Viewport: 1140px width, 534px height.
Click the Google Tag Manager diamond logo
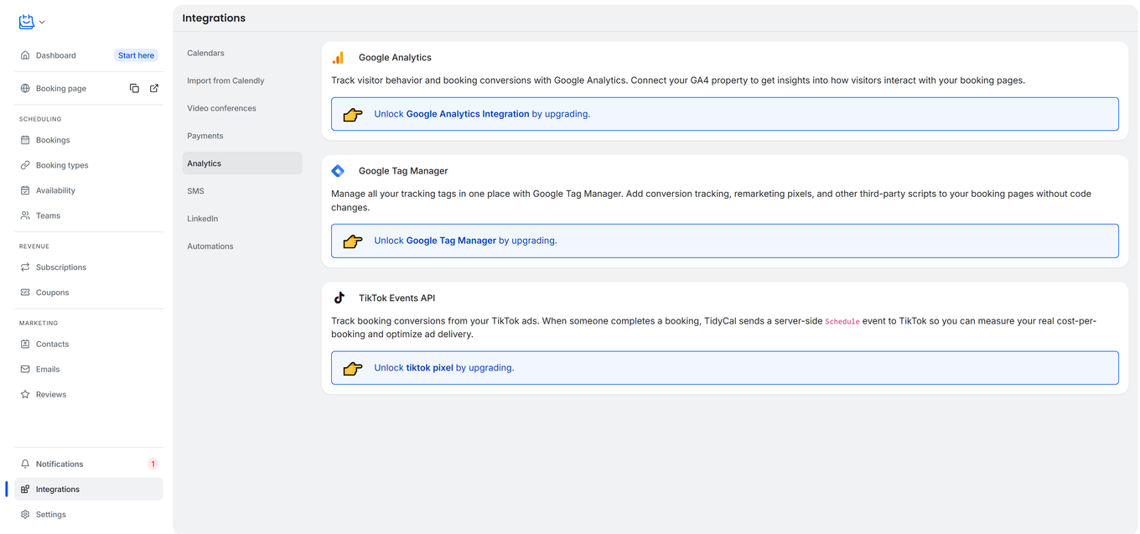click(339, 171)
